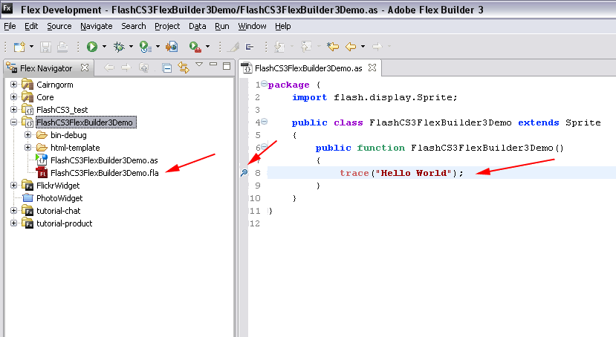Click Navigator Forward arrow icon
The width and height of the screenshot is (616, 337).
pos(126,68)
